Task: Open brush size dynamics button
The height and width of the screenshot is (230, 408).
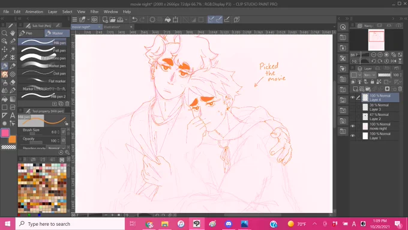Action: coord(63,132)
